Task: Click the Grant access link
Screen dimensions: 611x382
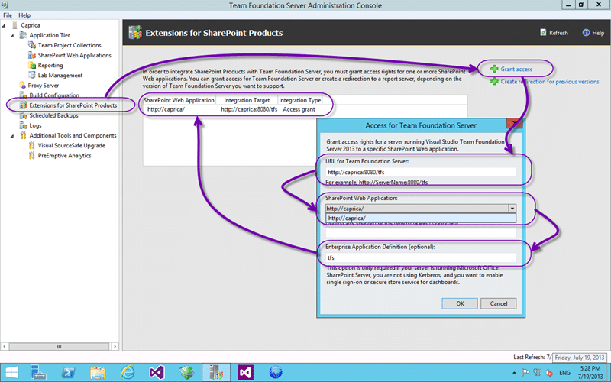Action: point(516,69)
